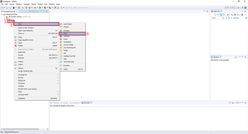Viewport: 248px width, 134px height.
Task: Collapse the src folder node
Action: (4, 19)
